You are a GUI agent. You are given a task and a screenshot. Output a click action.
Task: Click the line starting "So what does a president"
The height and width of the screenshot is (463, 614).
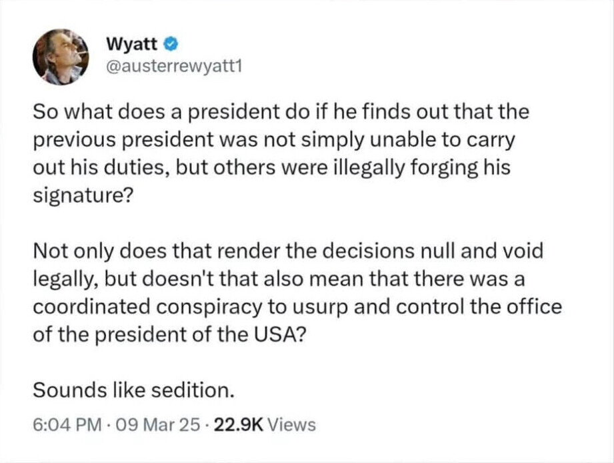(280, 112)
